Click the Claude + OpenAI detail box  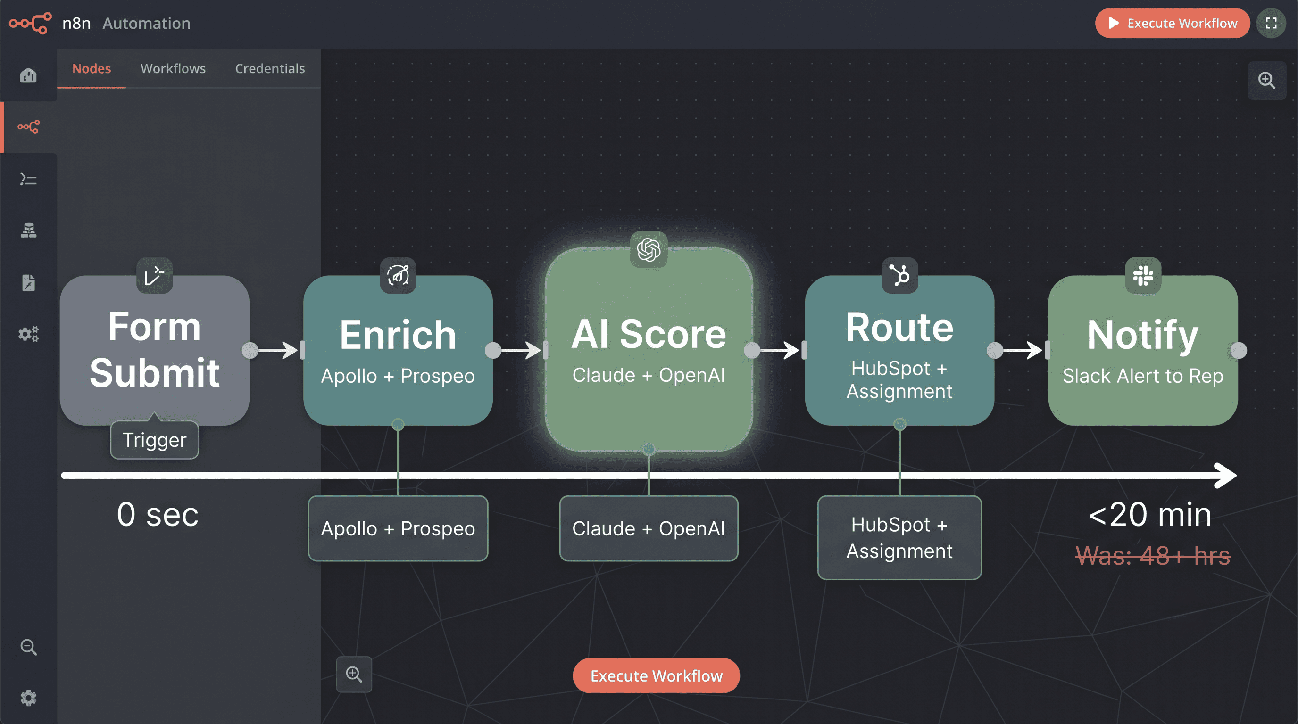649,528
